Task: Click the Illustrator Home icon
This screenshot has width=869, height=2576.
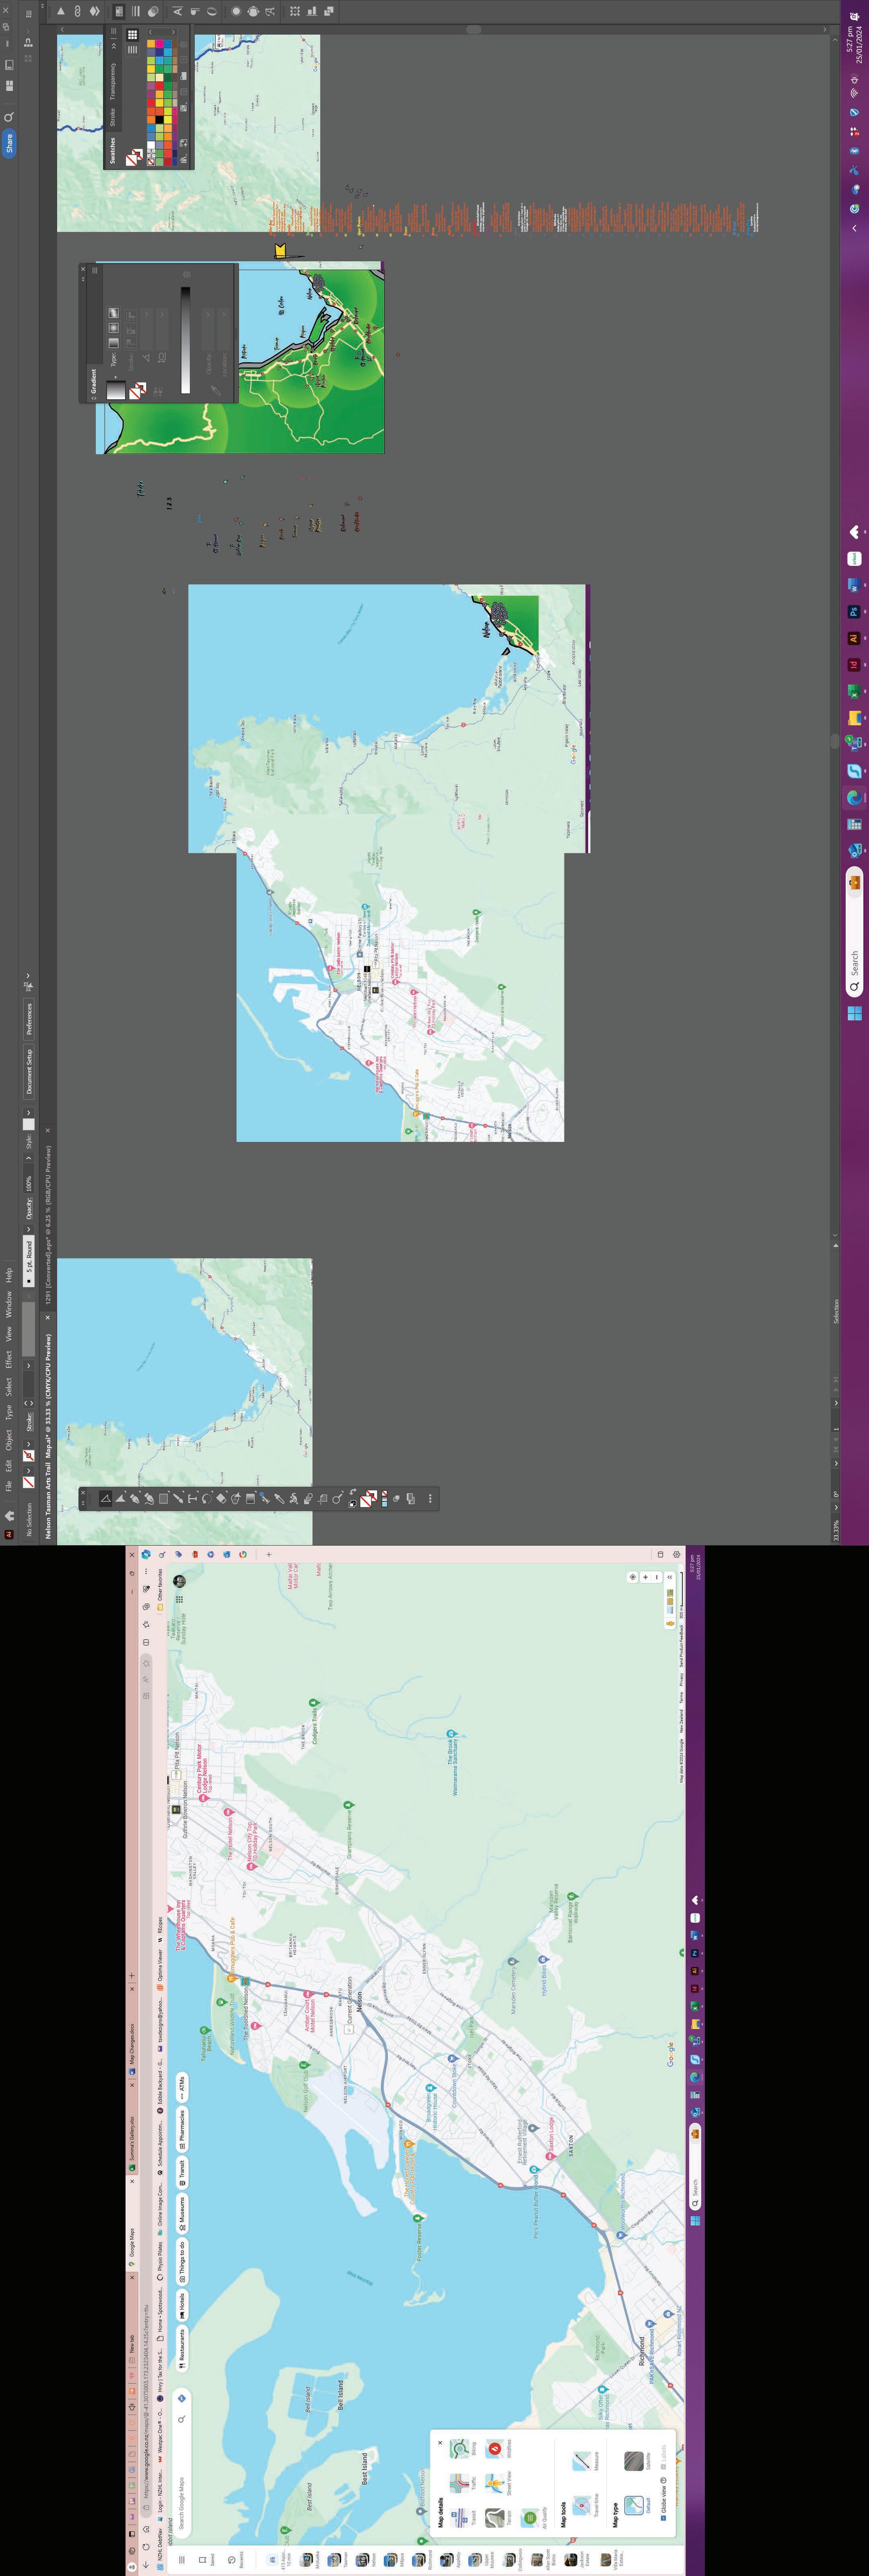Action: (9, 1516)
